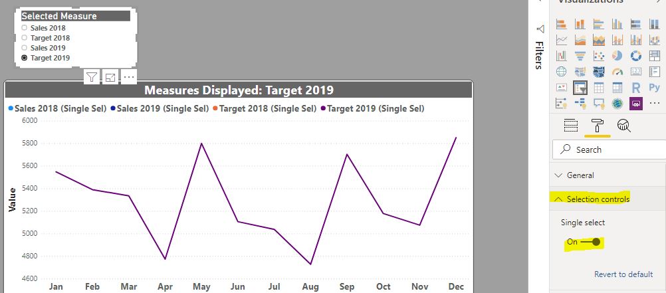The height and width of the screenshot is (293, 666).
Task: Select the Line and clustered column chart
Action: tap(636, 40)
